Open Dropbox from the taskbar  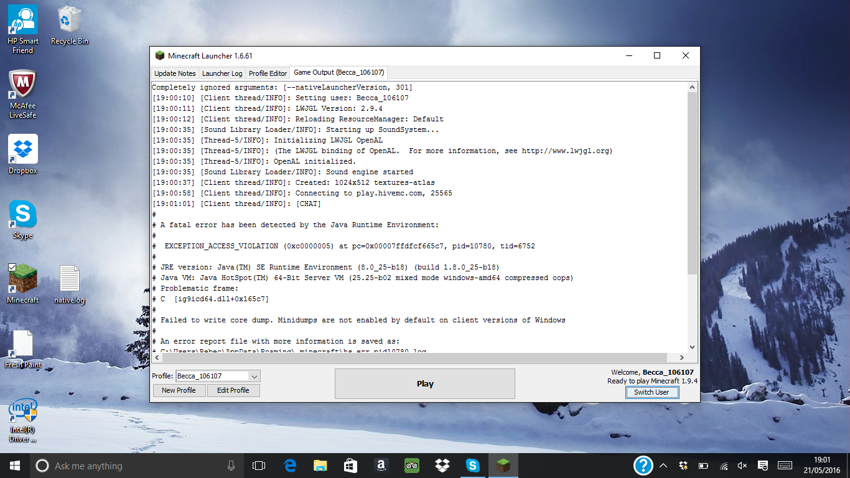442,466
